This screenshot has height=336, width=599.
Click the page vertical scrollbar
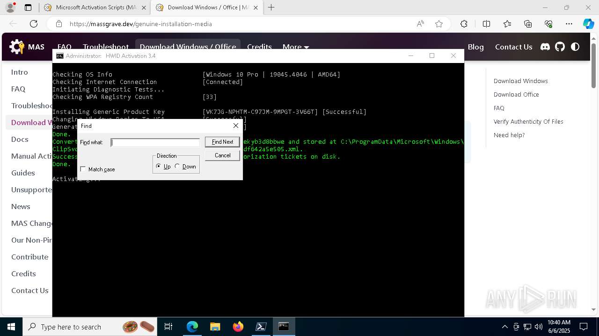593,65
